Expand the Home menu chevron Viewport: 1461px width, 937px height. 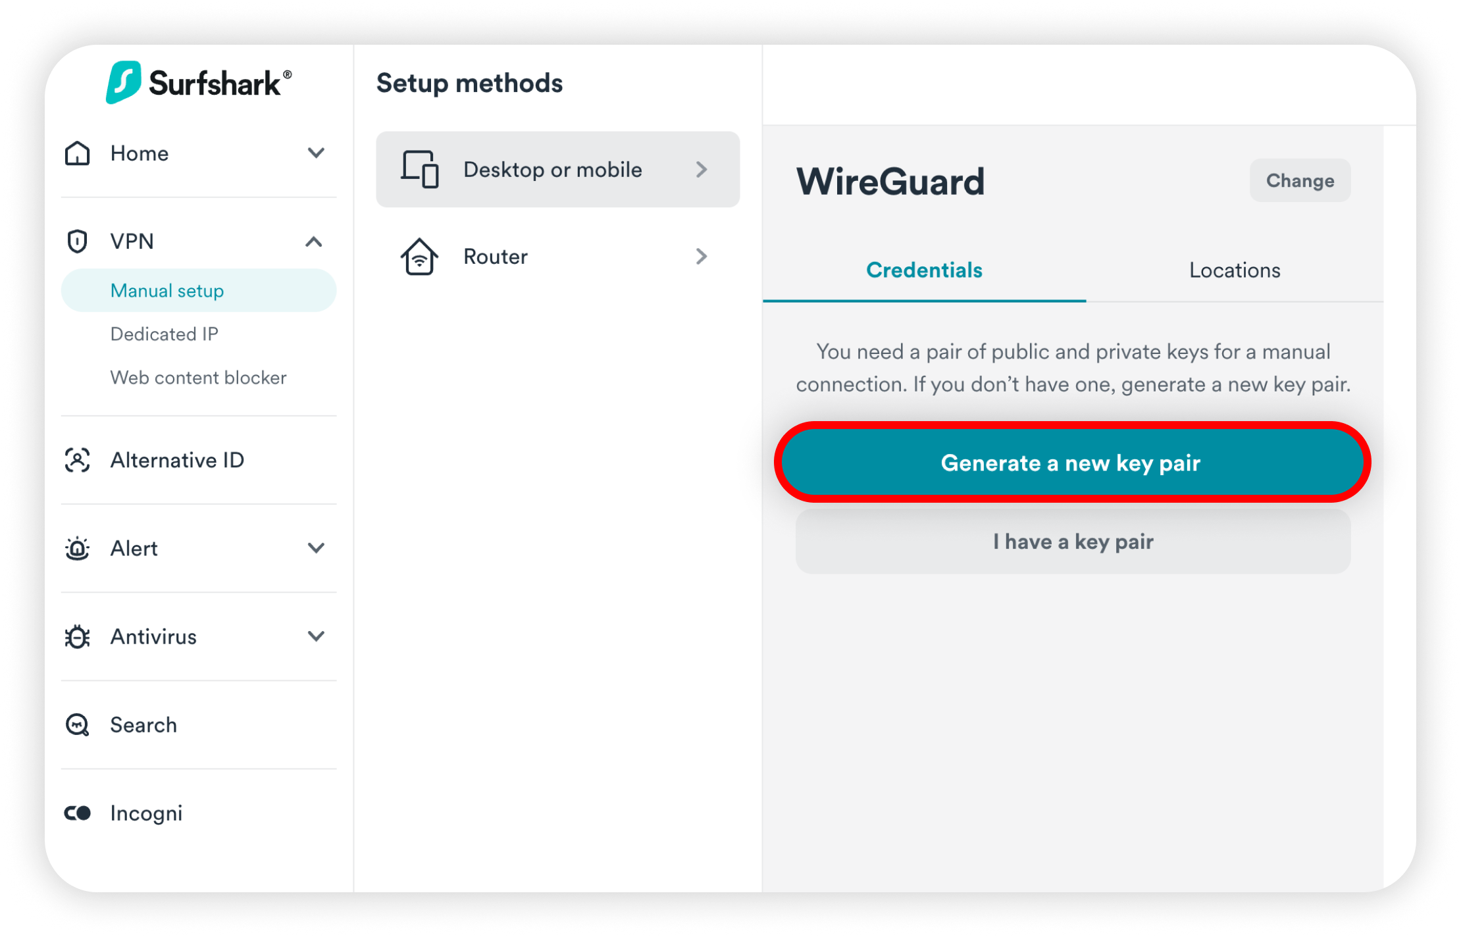[316, 153]
